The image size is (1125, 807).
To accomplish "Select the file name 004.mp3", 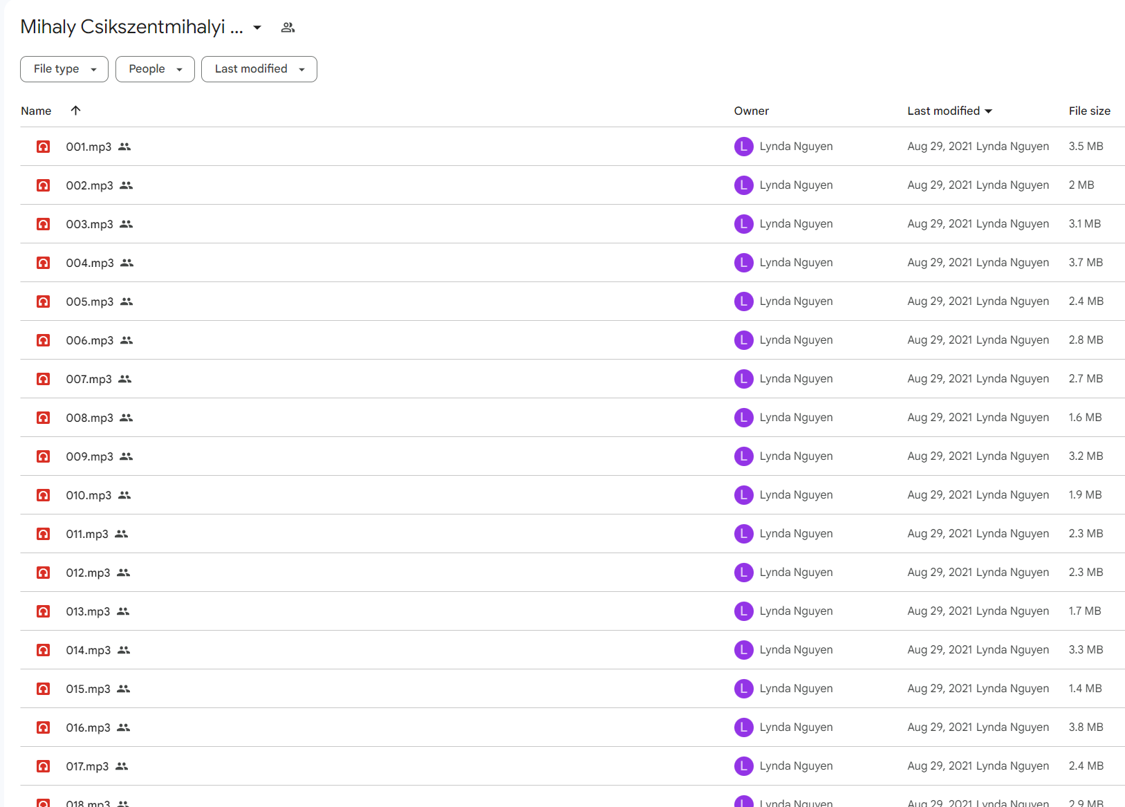I will point(90,263).
